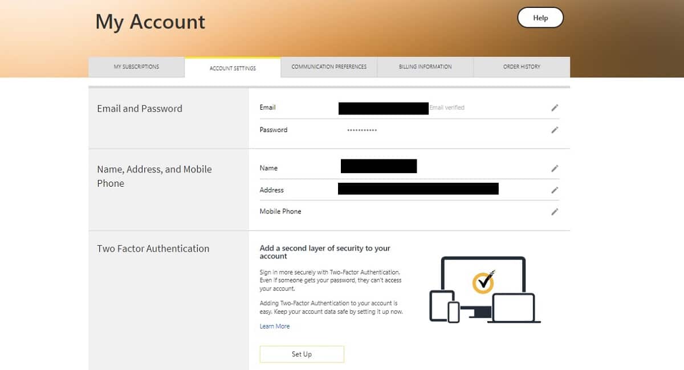Open the Learn More link
The height and width of the screenshot is (370, 684).
(275, 326)
